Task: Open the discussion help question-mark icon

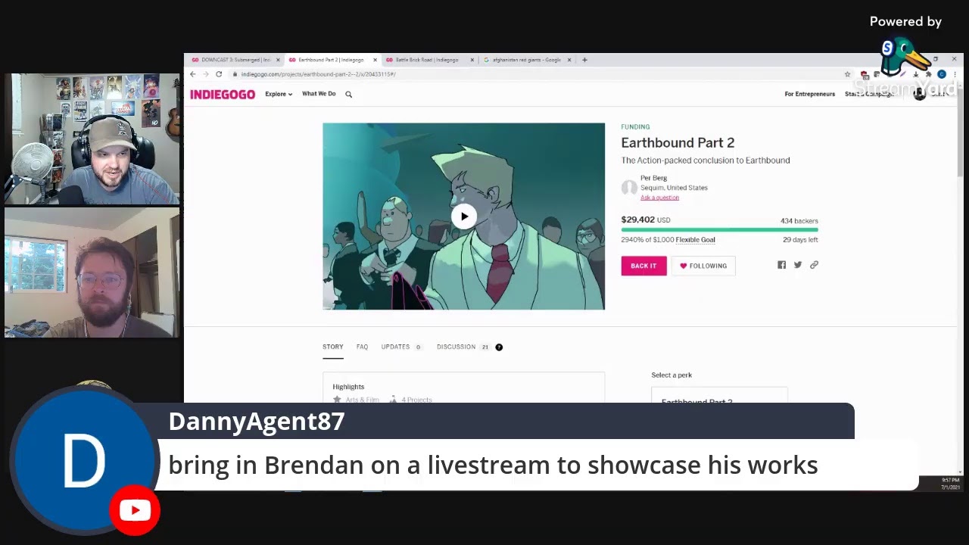Action: (499, 347)
